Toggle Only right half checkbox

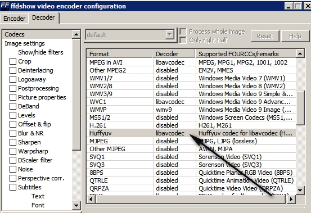pyautogui.click(x=183, y=40)
